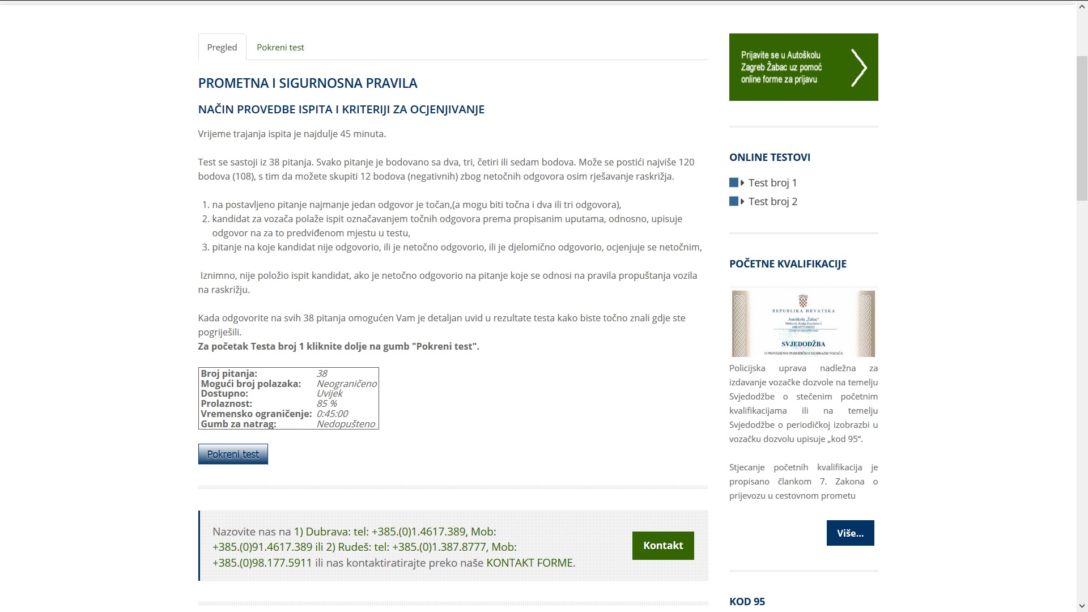Open the Pokreni test tab

coord(280,47)
